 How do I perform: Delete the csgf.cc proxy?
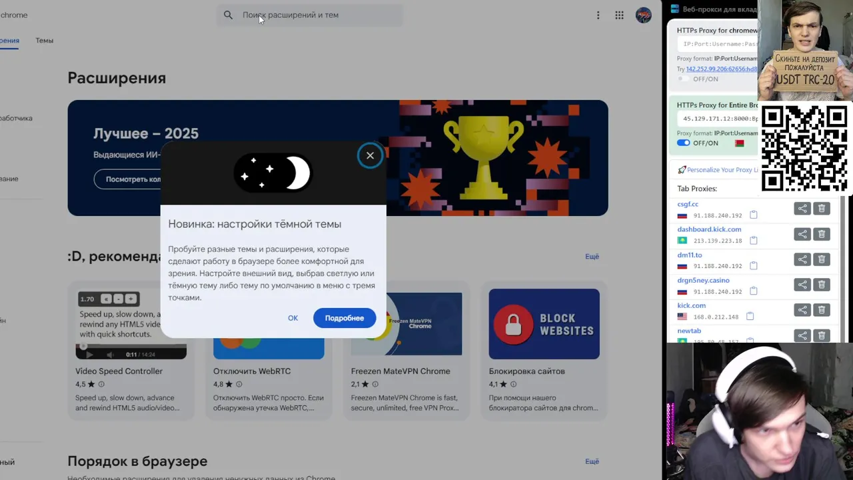822,209
